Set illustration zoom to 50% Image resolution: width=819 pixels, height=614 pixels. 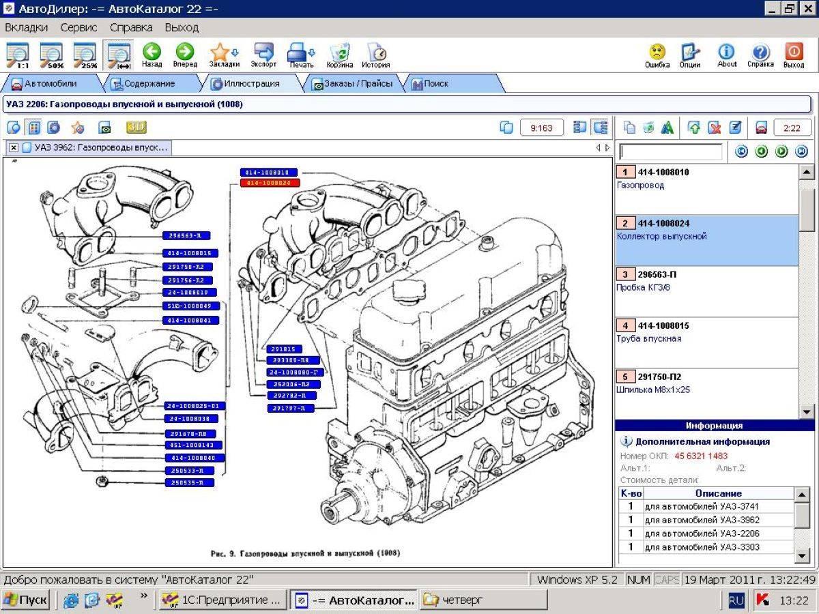coord(51,55)
